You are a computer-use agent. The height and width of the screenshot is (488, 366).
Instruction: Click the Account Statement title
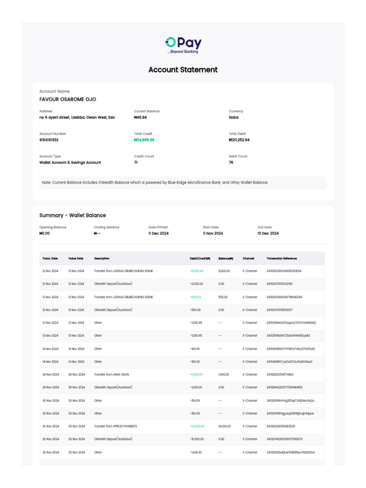point(183,70)
